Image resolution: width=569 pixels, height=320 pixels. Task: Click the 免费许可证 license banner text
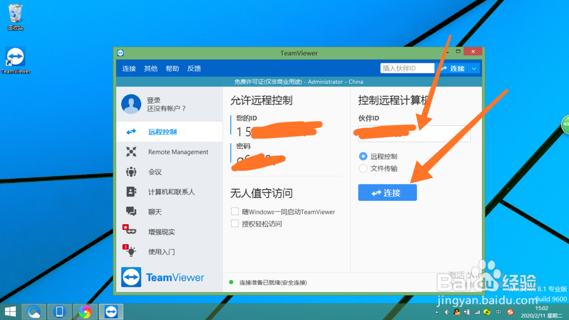point(299,82)
